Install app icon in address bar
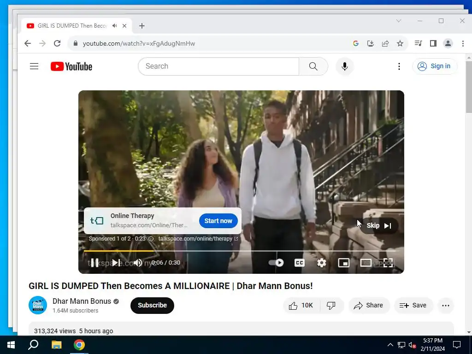Viewport: 472px width, 354px height. [371, 43]
